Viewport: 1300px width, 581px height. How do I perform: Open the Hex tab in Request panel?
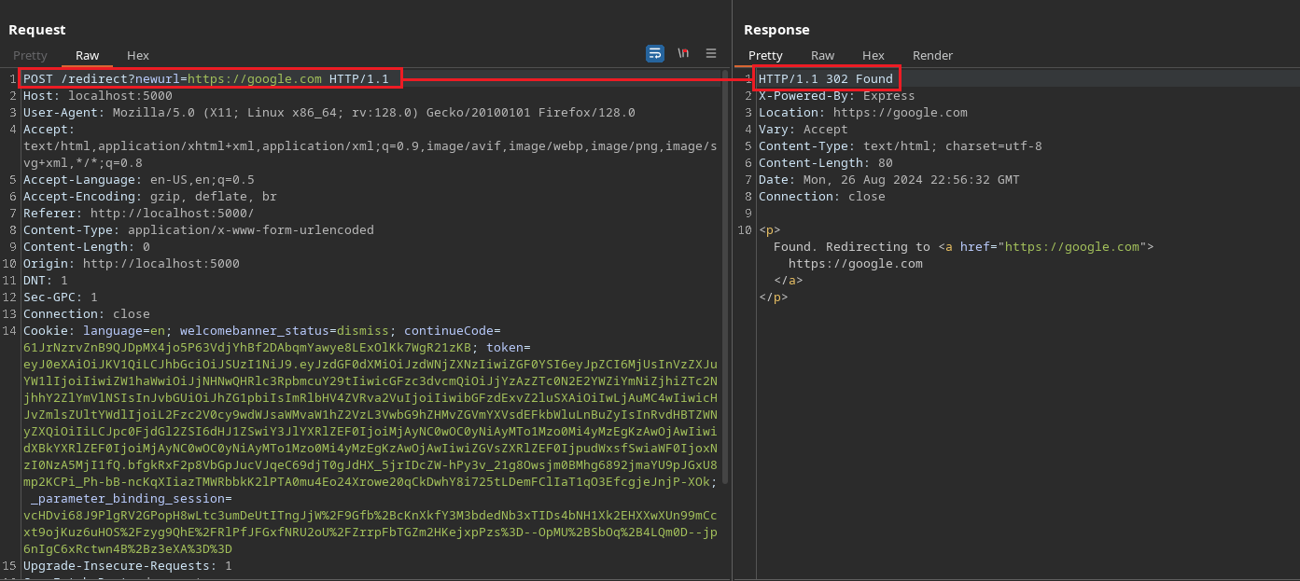pyautogui.click(x=138, y=56)
